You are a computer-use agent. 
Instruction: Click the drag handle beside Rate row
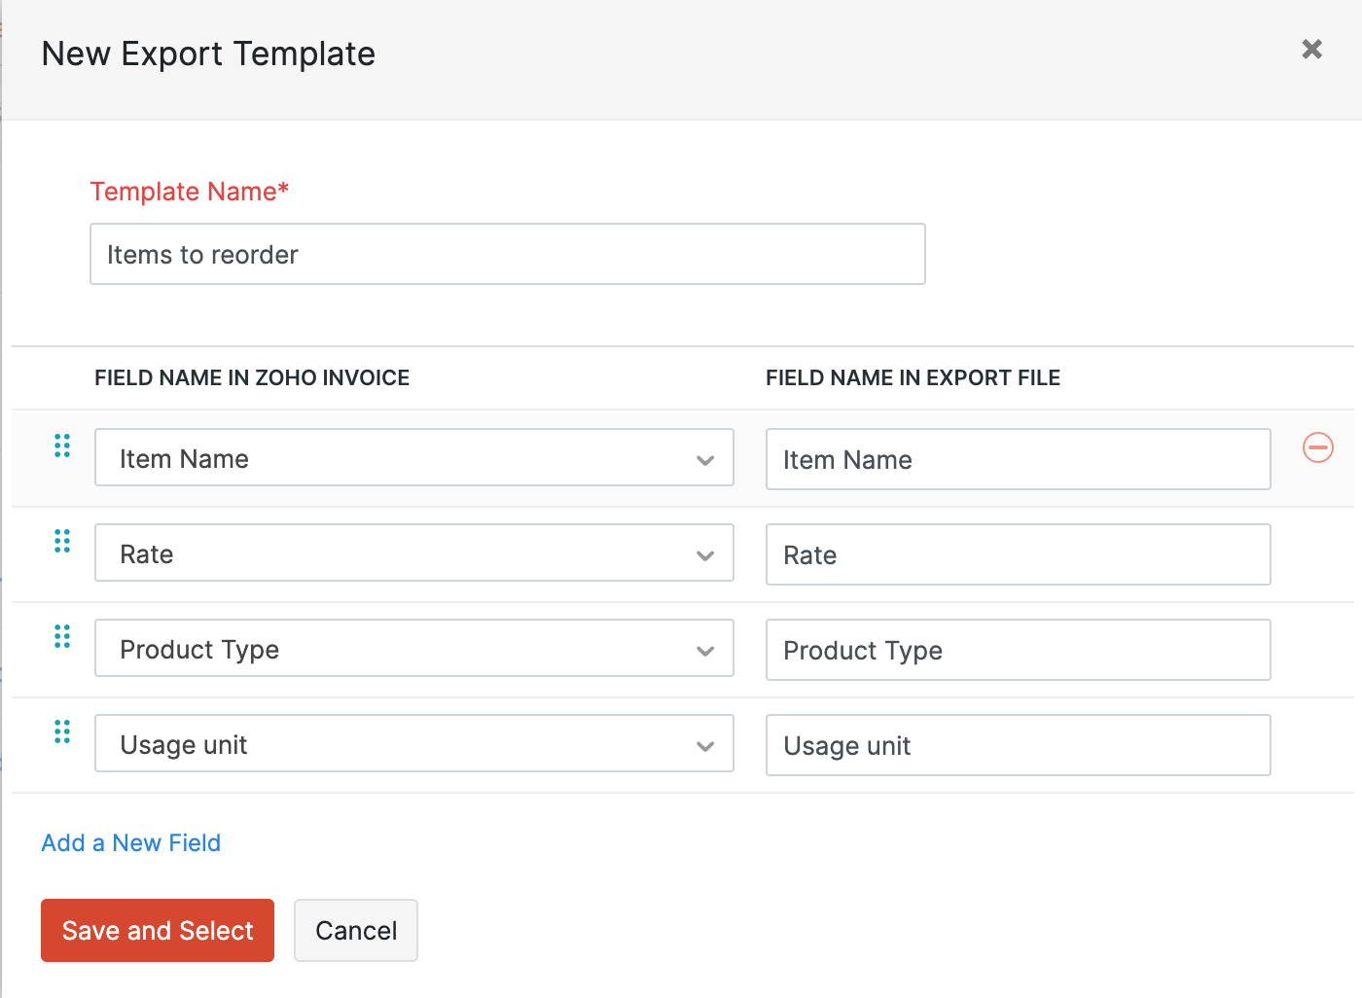tap(62, 542)
